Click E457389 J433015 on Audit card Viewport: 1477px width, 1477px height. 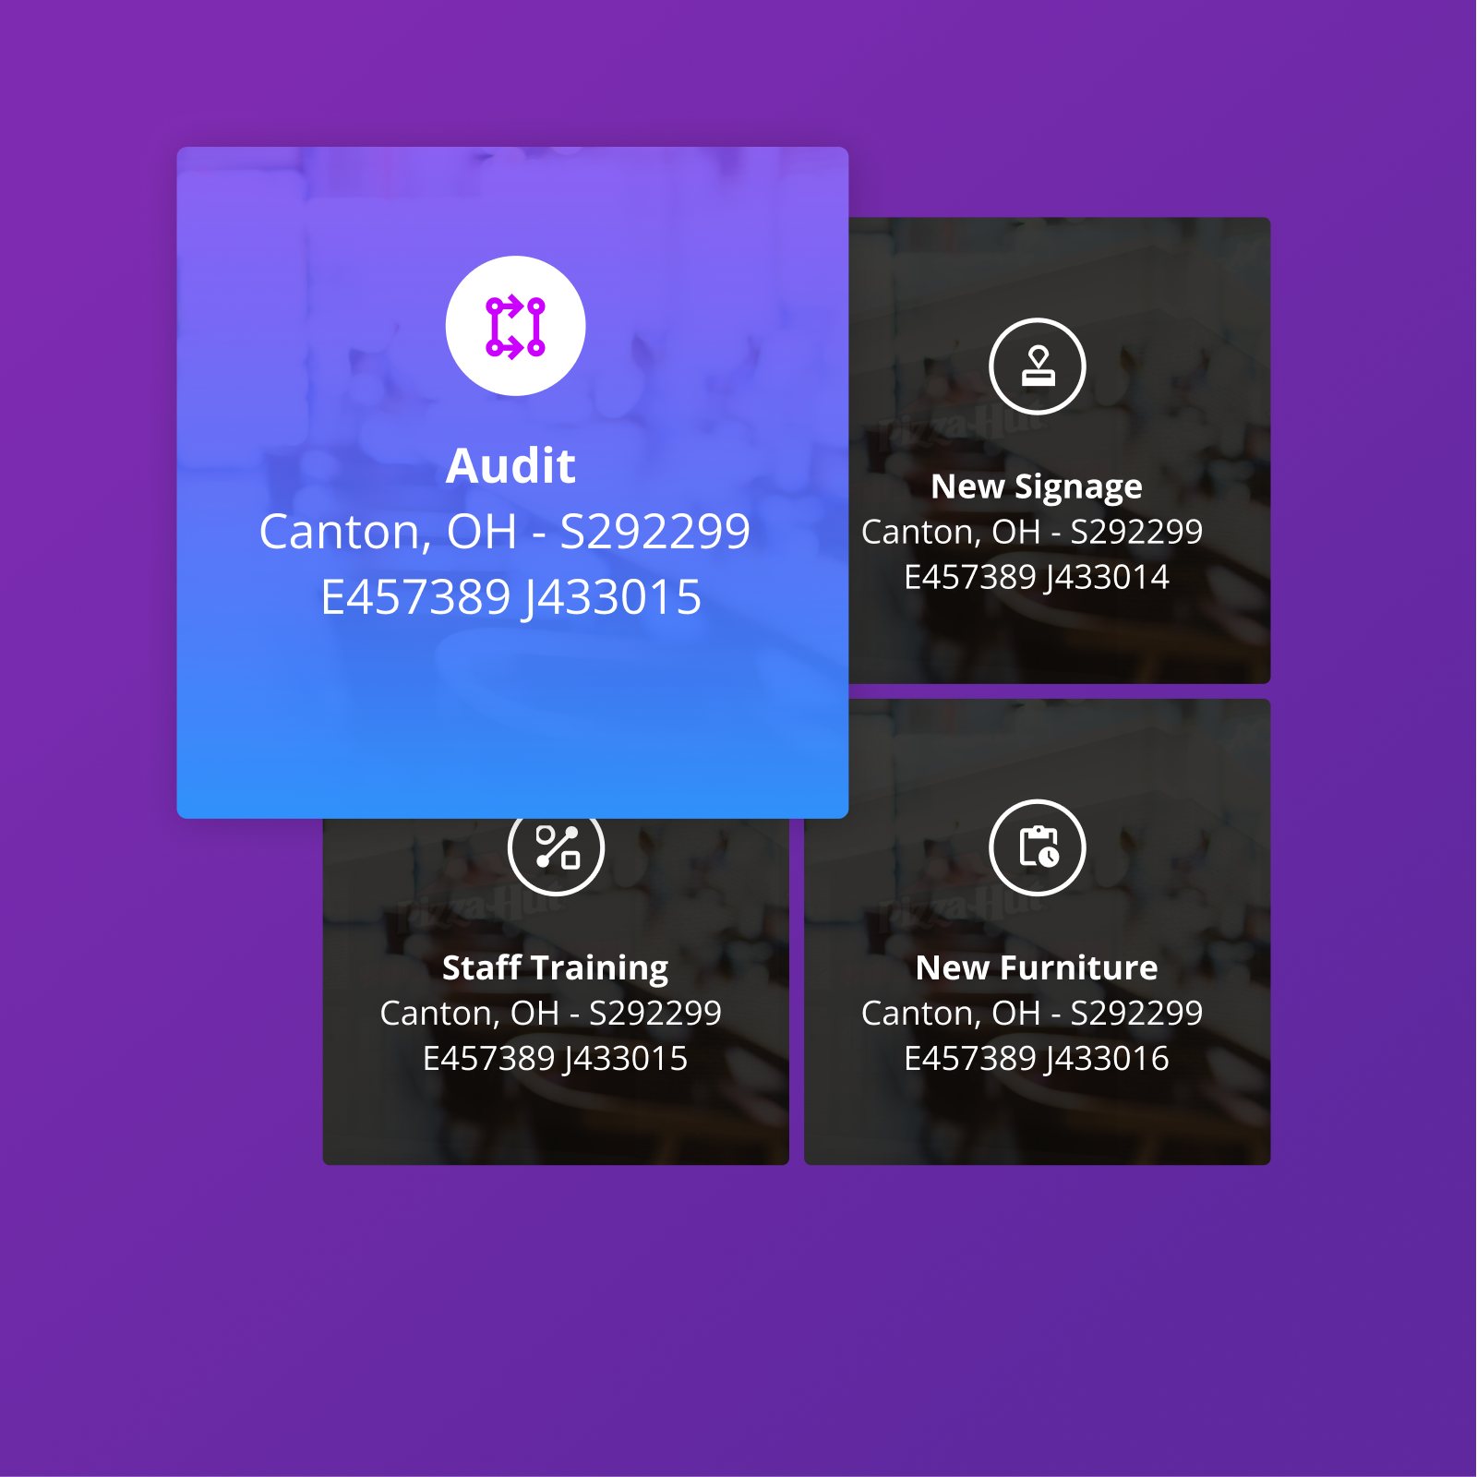pyautogui.click(x=510, y=597)
